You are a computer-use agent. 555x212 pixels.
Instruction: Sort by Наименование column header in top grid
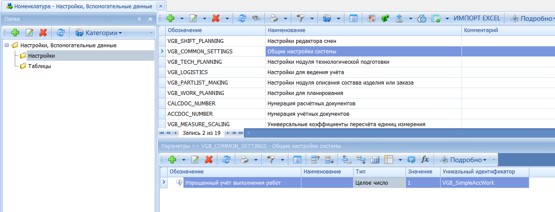click(x=363, y=30)
